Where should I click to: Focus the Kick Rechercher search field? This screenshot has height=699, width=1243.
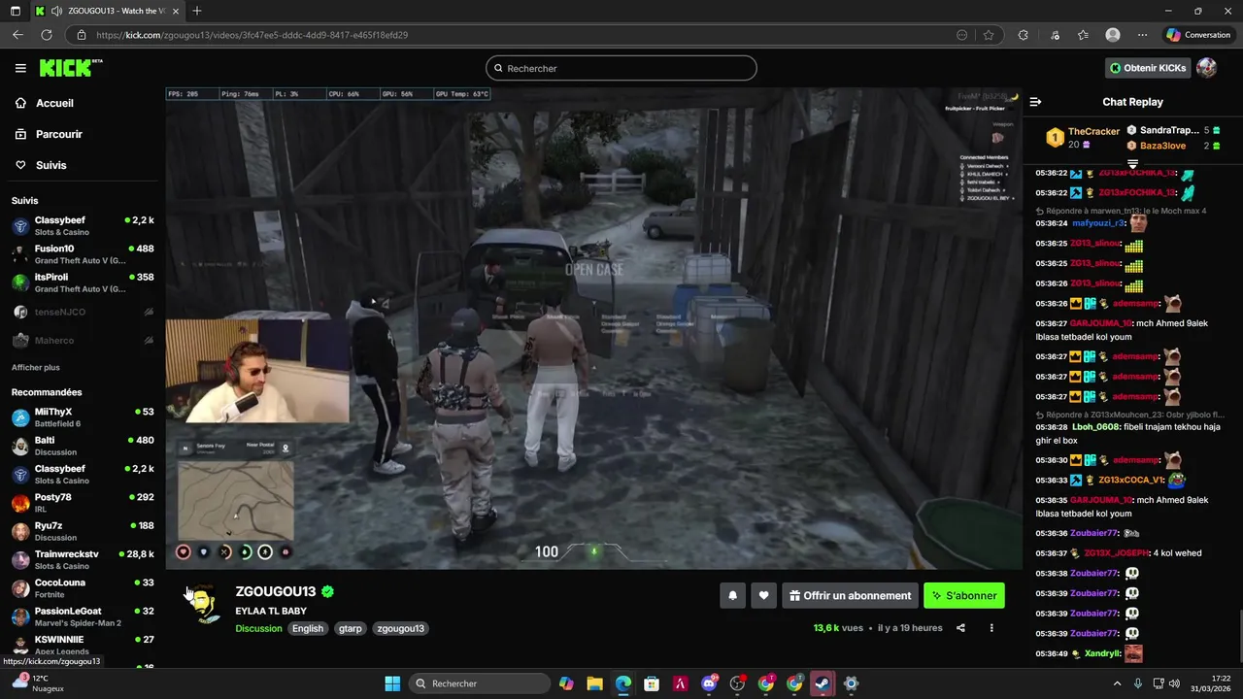click(621, 68)
